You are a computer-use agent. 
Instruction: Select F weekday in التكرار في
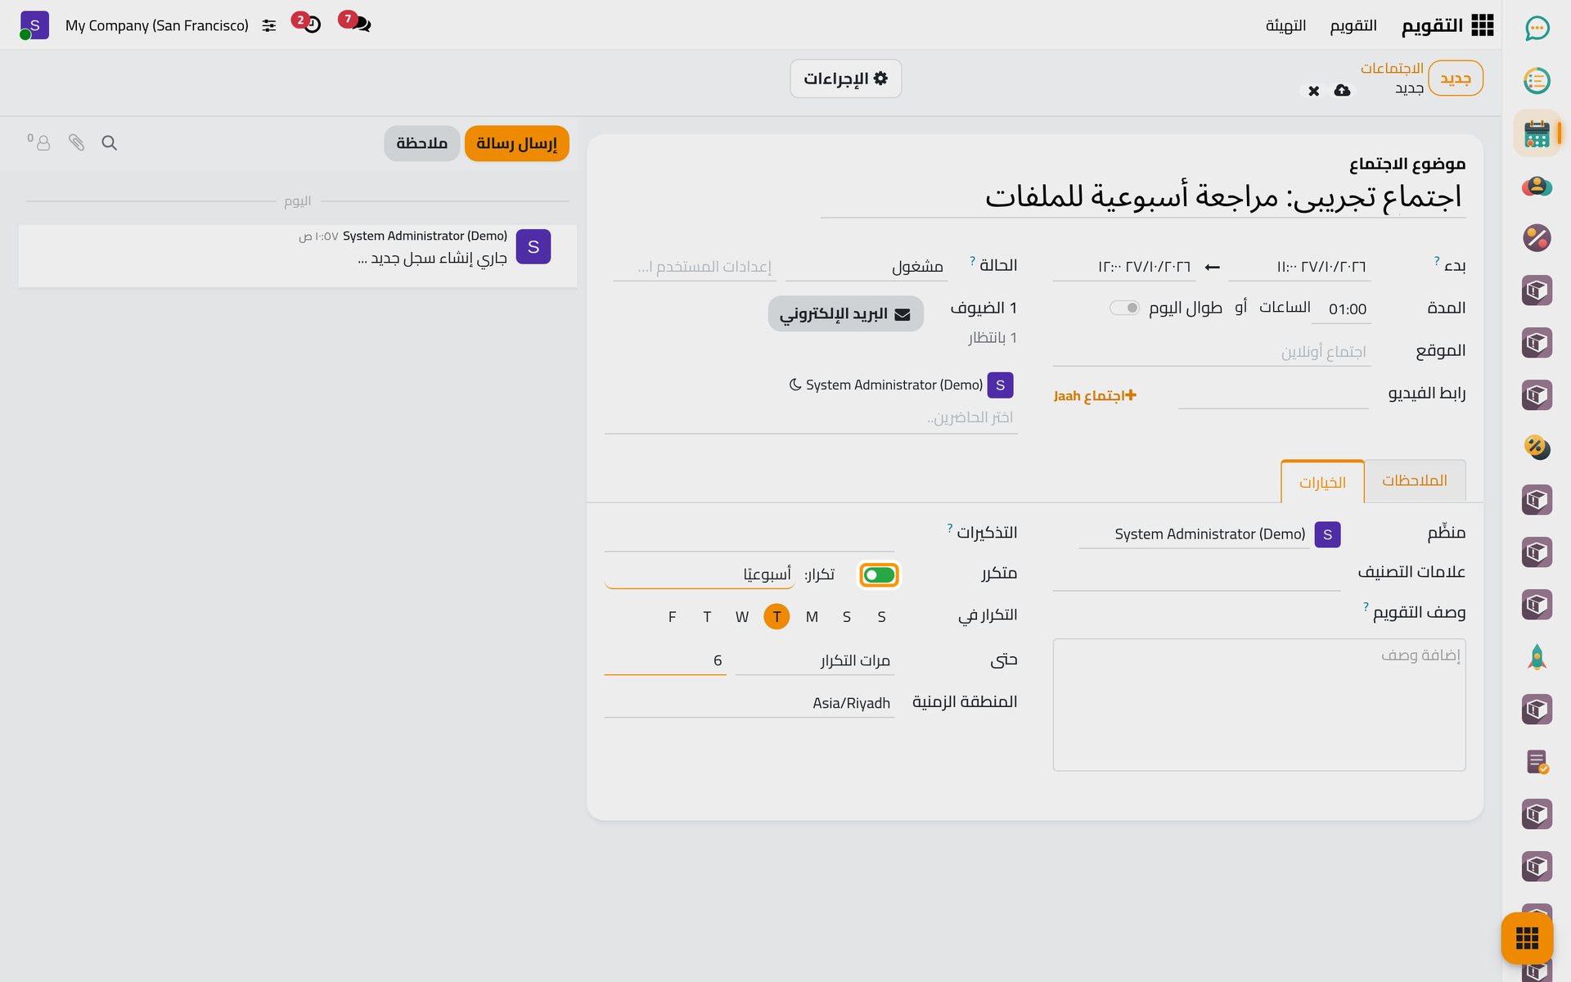(672, 616)
